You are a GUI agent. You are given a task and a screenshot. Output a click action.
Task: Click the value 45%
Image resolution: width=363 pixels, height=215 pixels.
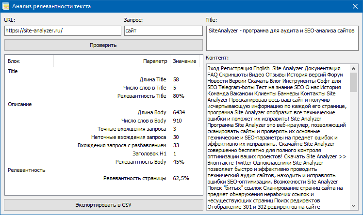pos(179,162)
